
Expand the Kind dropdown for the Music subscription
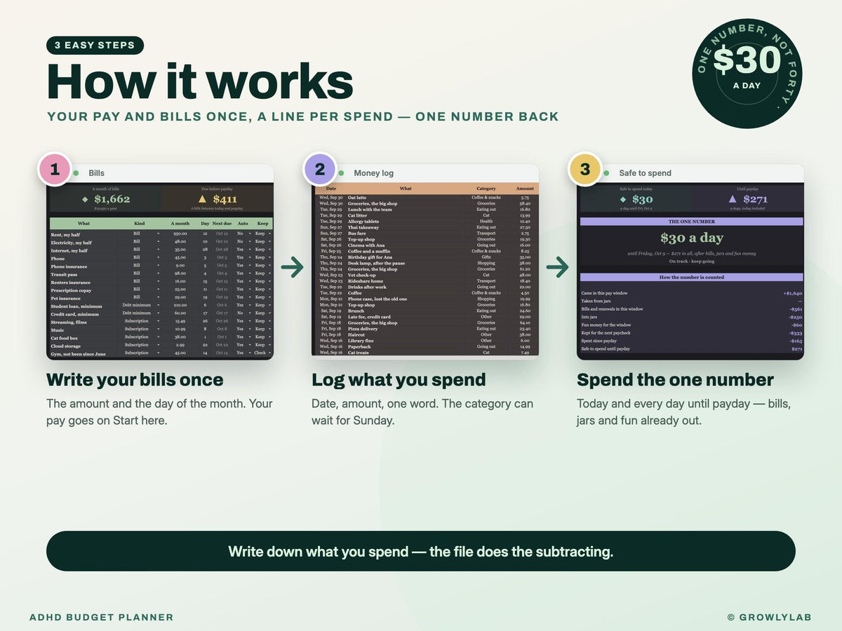click(x=158, y=330)
